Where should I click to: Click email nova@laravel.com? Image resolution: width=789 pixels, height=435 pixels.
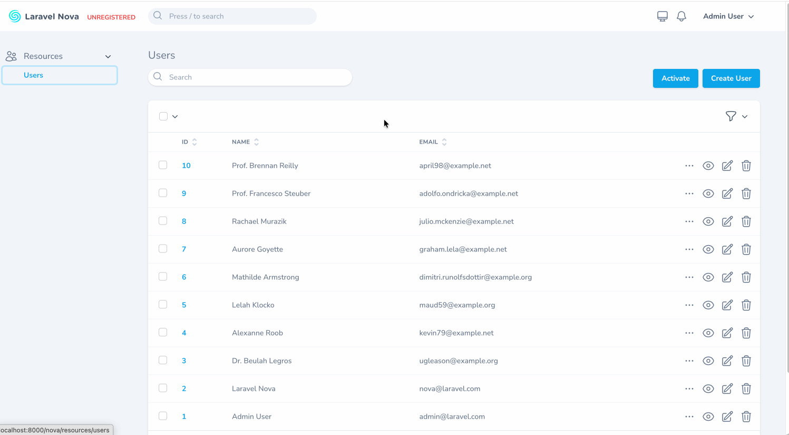pyautogui.click(x=450, y=389)
